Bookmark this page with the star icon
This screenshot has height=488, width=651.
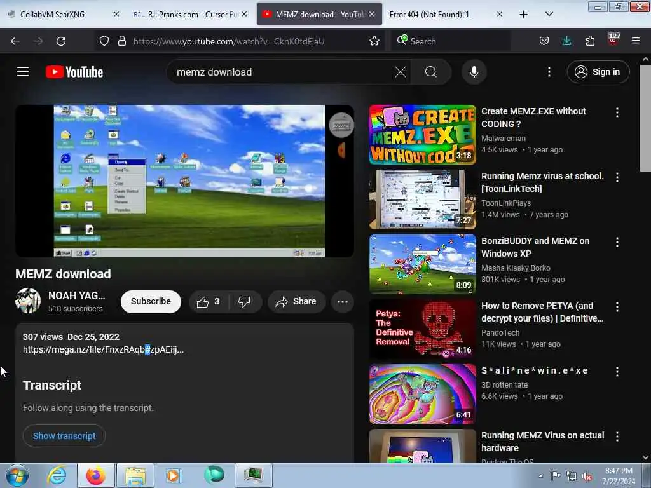pyautogui.click(x=374, y=41)
